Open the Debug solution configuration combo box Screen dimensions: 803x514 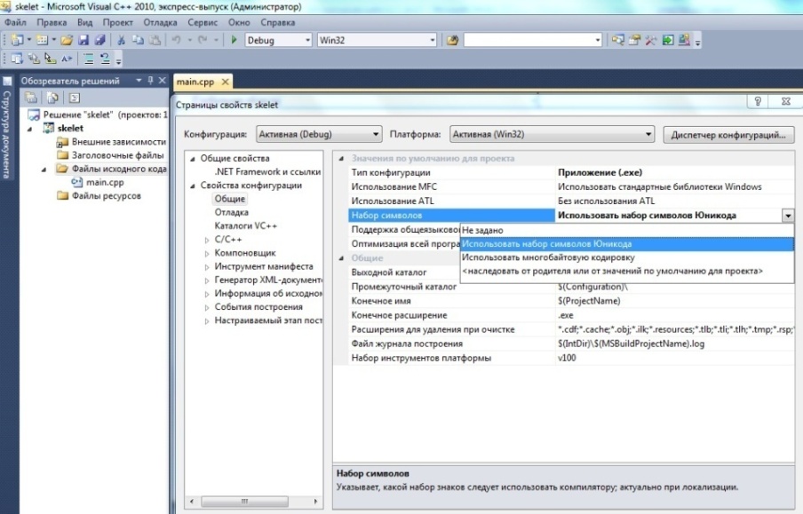tap(278, 40)
